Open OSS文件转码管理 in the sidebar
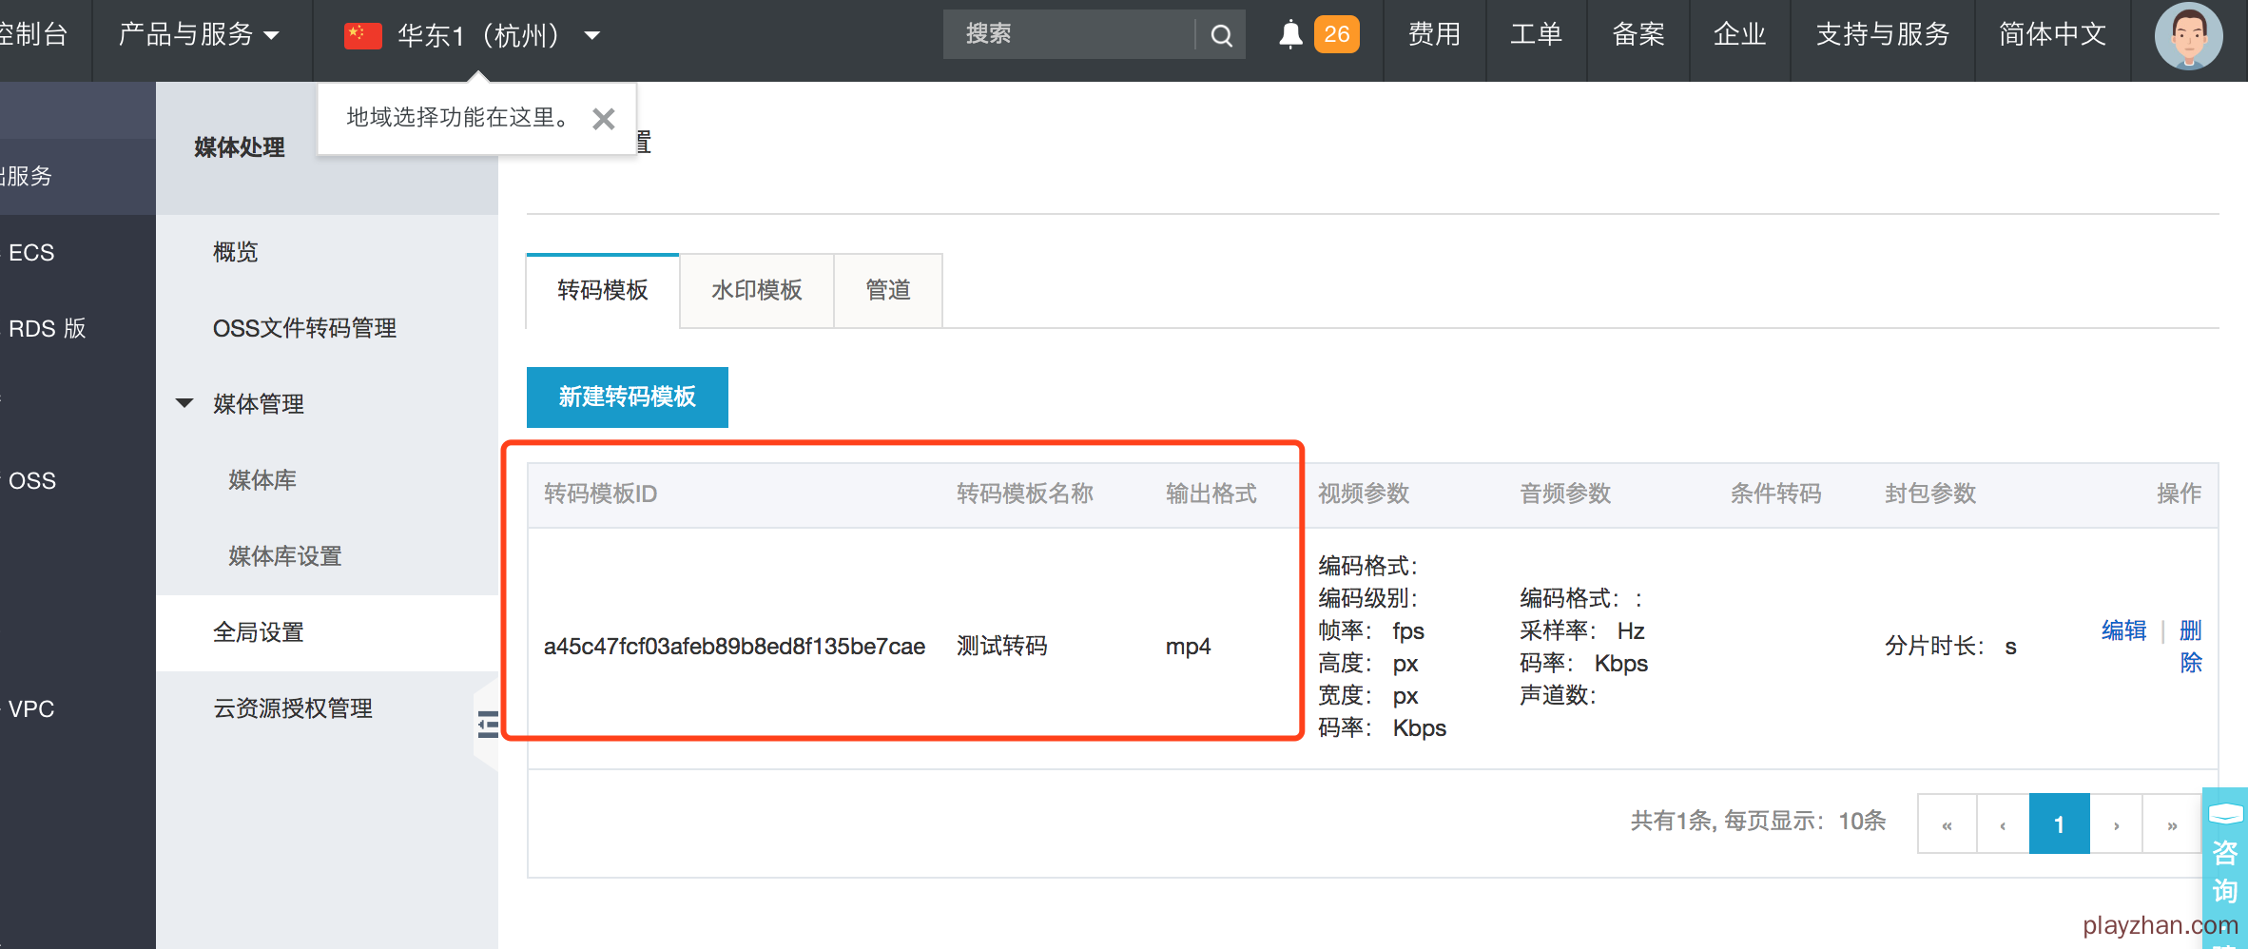The width and height of the screenshot is (2248, 949). pyautogui.click(x=304, y=328)
